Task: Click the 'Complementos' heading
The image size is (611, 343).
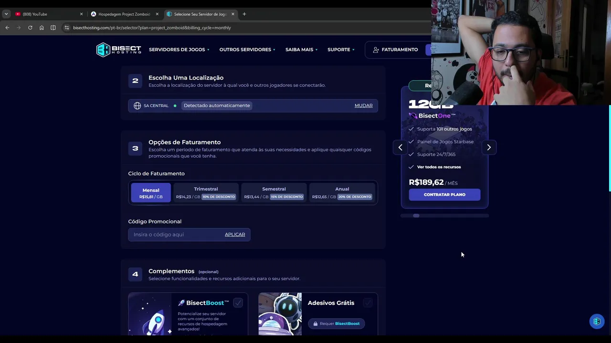Action: [x=171, y=271]
